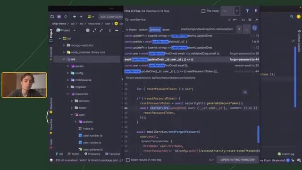Click the resources breadcrumb
Screen dimensions: 302x170
point(94,24)
